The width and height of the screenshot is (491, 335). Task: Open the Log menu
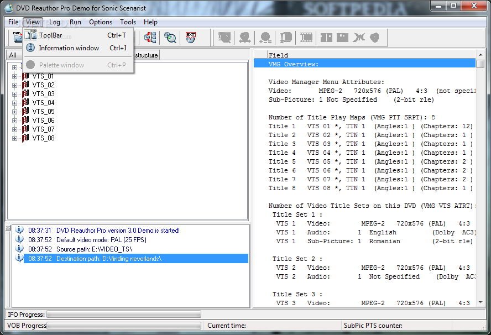55,22
